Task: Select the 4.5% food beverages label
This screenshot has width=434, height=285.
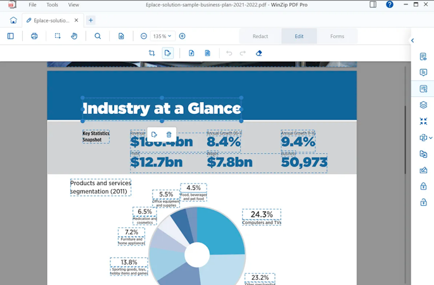Action: [193, 192]
